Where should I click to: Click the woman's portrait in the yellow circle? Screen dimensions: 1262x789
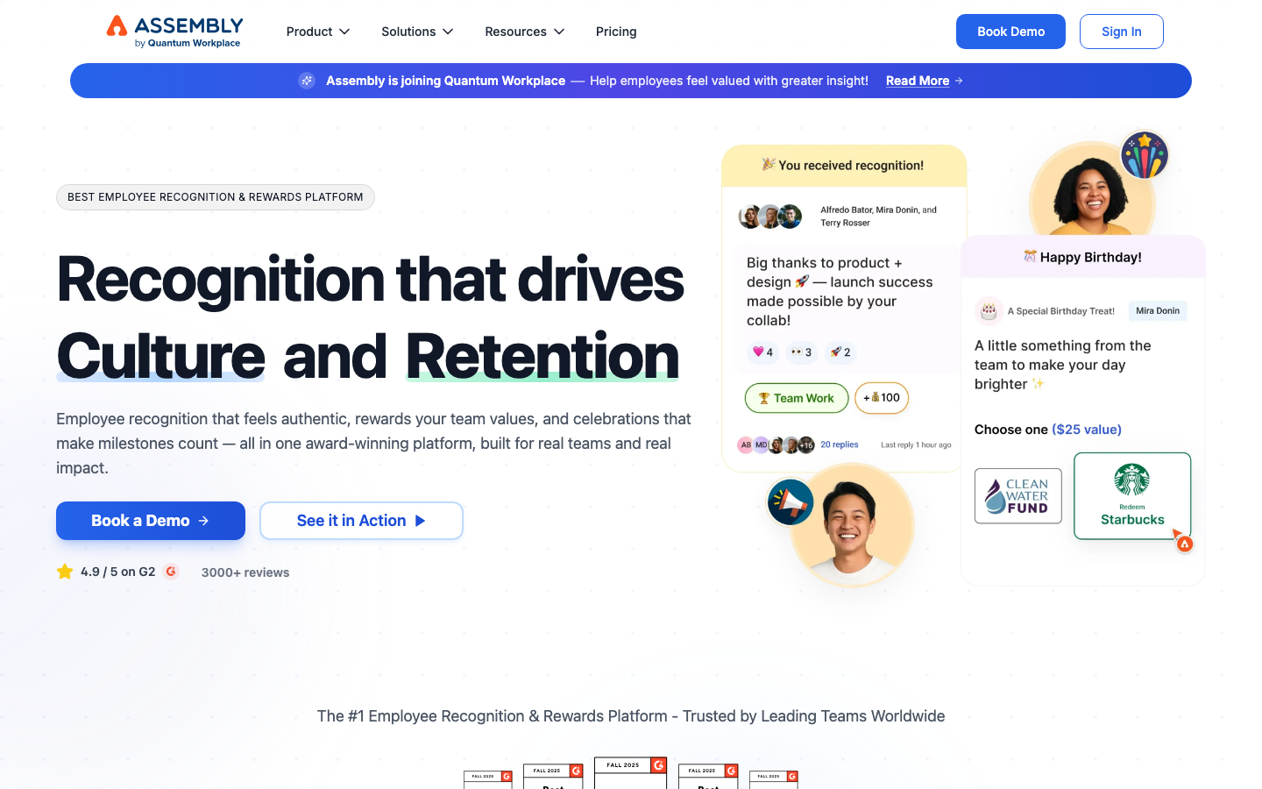1092,191
